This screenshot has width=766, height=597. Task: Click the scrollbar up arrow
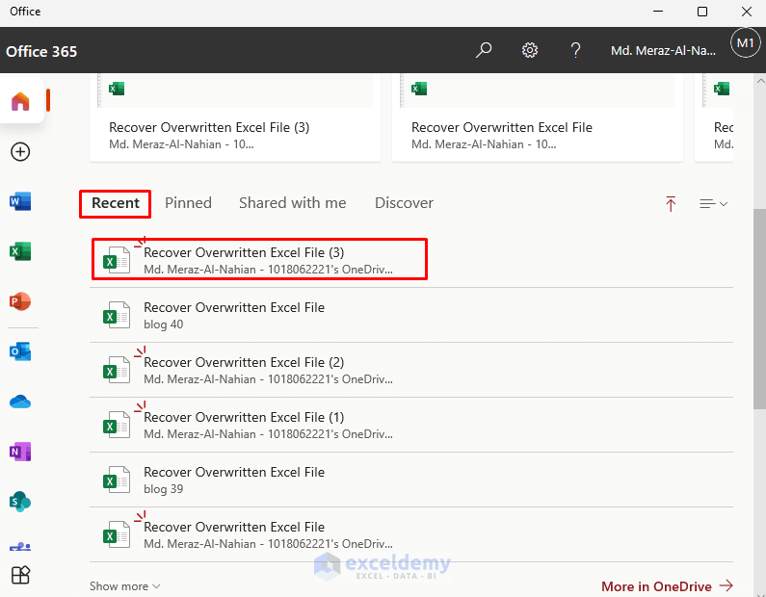click(760, 81)
